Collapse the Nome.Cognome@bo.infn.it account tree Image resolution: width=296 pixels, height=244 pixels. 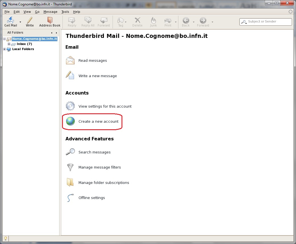[x=4, y=39]
